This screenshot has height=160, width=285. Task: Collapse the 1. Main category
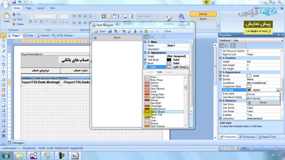(x=145, y=42)
